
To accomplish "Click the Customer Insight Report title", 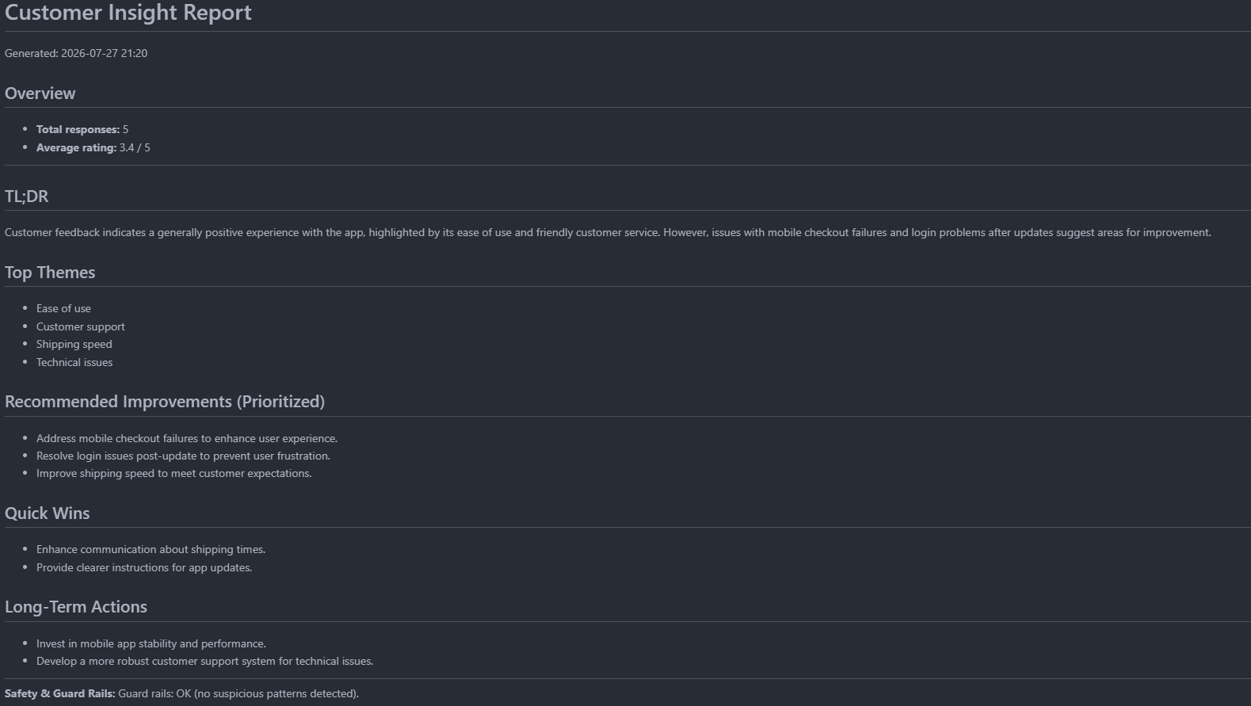I will 128,13.
